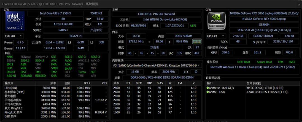This screenshot has width=302, height=122.
Task: Click the Arrow Lake-HX codename field
Action: coord(63,24)
